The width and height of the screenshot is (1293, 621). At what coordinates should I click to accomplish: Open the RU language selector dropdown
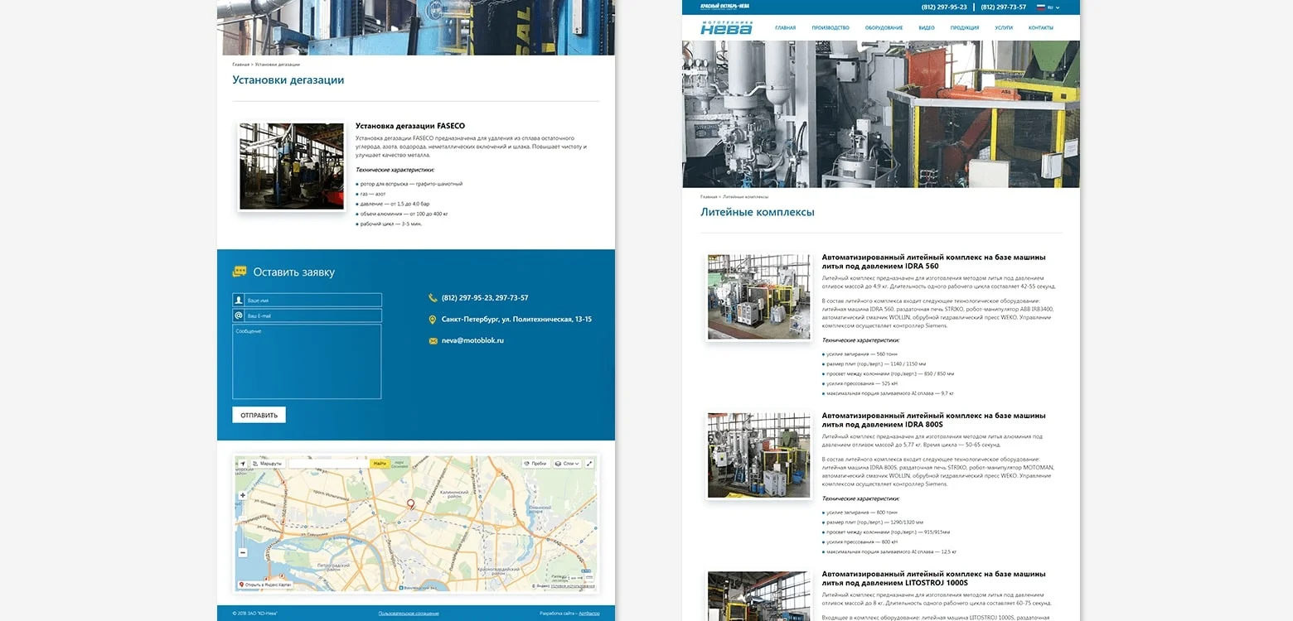tap(1048, 7)
